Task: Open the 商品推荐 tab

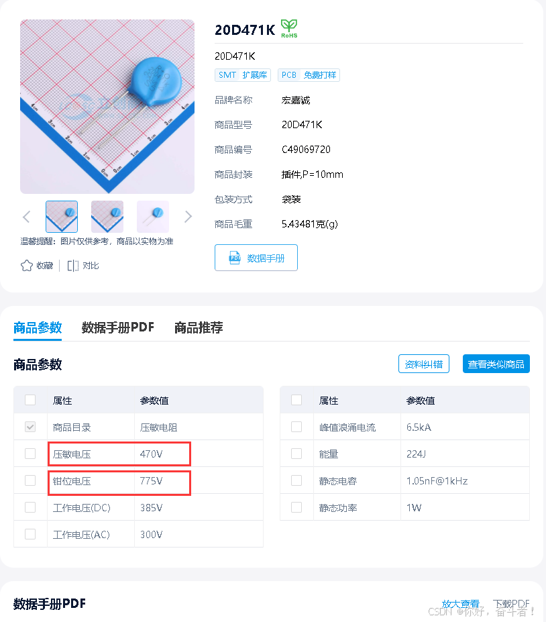Action: [x=199, y=327]
